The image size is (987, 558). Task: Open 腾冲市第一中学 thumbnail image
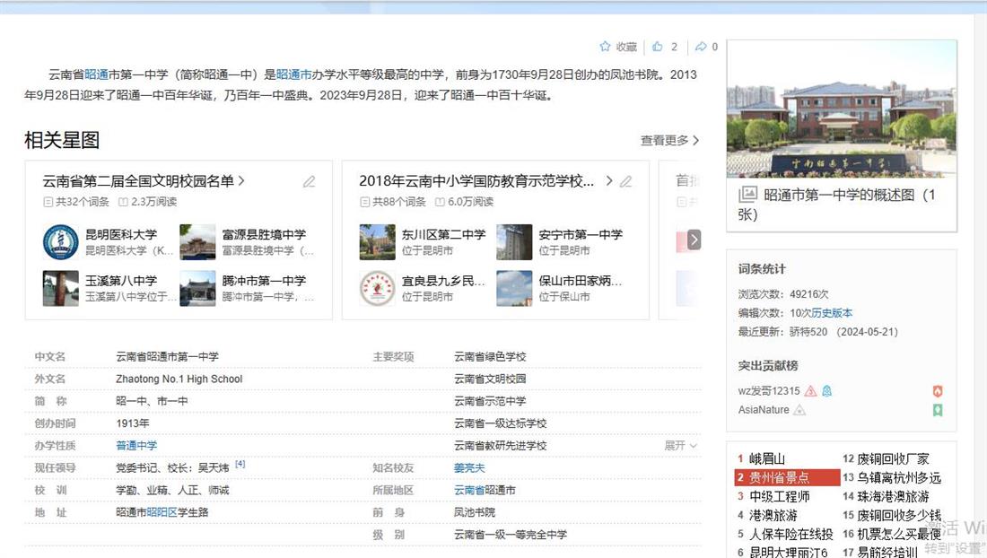tap(197, 288)
